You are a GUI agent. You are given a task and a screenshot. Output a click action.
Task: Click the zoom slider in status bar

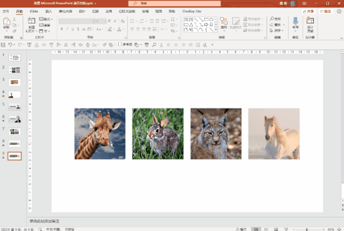306,229
